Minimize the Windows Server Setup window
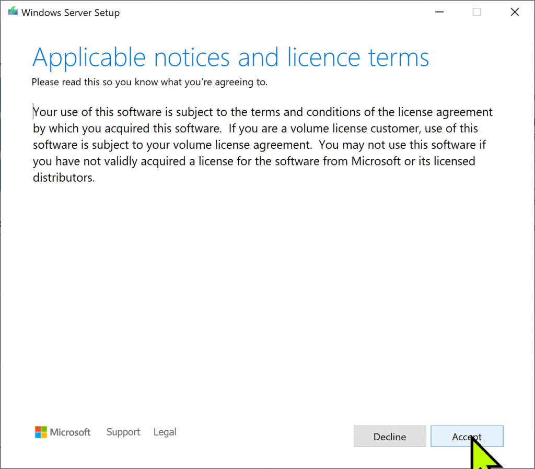The width and height of the screenshot is (535, 469). (x=438, y=13)
